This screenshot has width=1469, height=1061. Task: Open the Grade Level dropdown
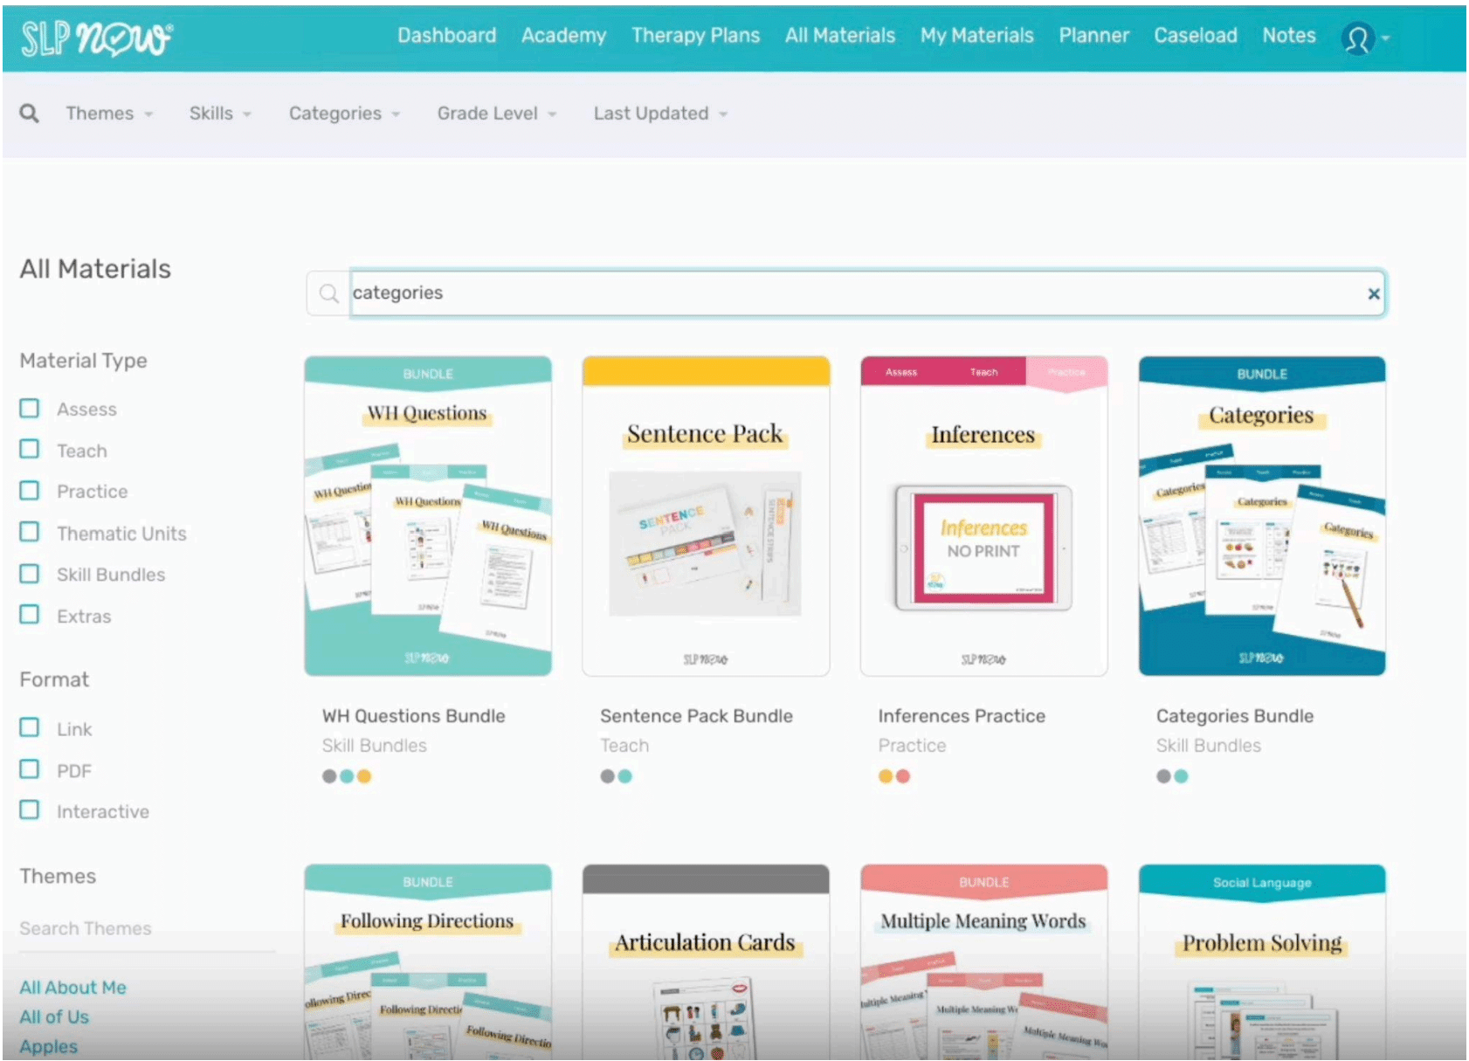click(496, 114)
